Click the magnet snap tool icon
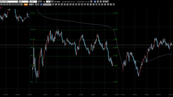 click(x=108, y=5)
